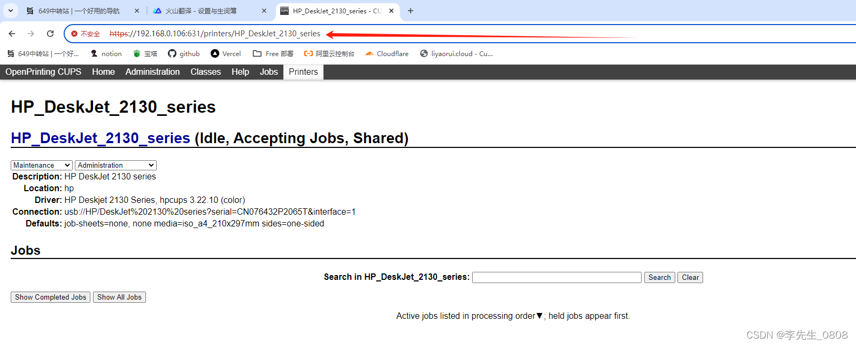
Task: Select the Printers nav tab
Action: [x=303, y=72]
